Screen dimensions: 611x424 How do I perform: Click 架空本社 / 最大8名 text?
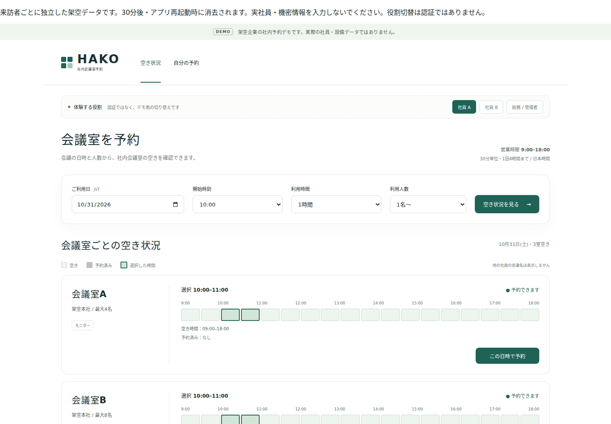point(92,415)
